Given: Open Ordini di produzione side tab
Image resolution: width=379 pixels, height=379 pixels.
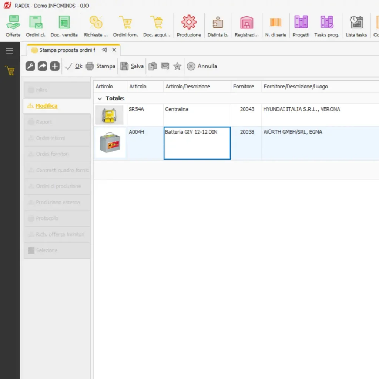Looking at the screenshot, I should coord(57,186).
